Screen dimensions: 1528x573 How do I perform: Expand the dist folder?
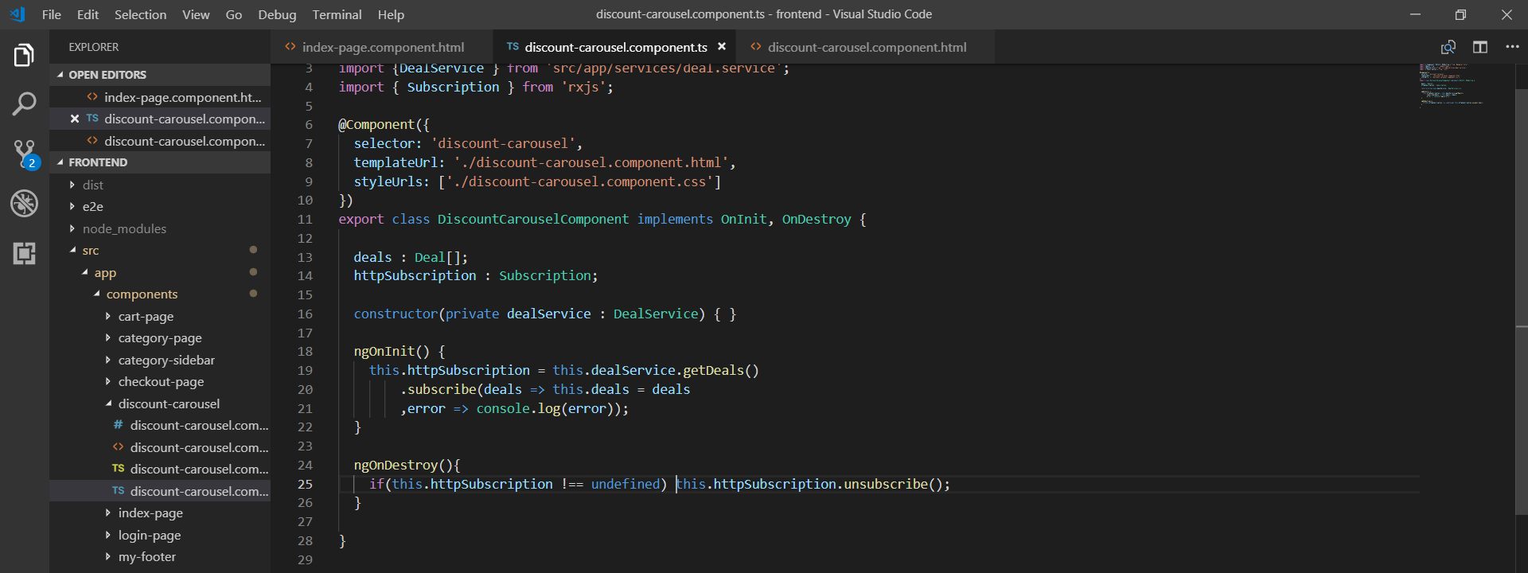point(160,185)
